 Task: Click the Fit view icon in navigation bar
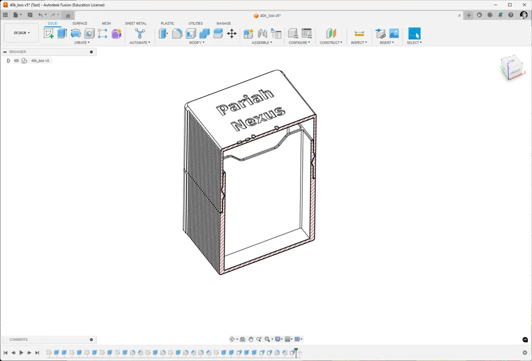pyautogui.click(x=267, y=339)
